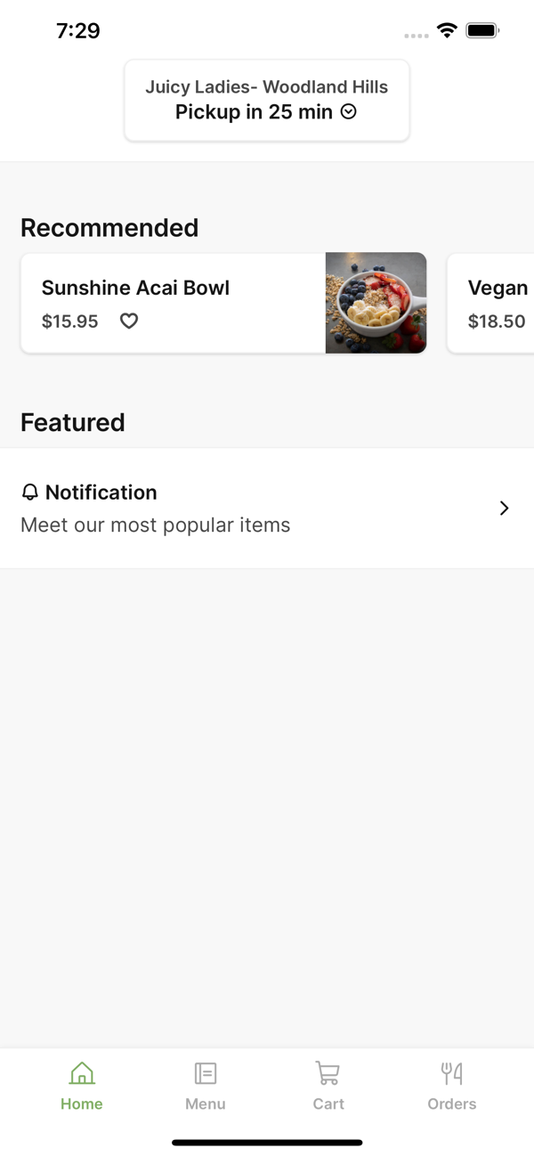The height and width of the screenshot is (1156, 534).
Task: Open the Notification chevron arrow
Action: pyautogui.click(x=504, y=508)
